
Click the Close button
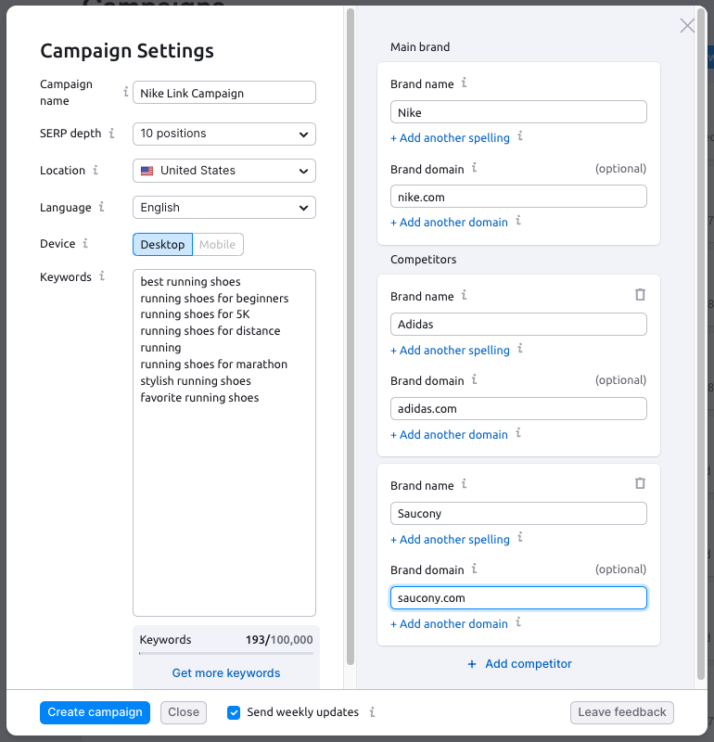(x=184, y=712)
